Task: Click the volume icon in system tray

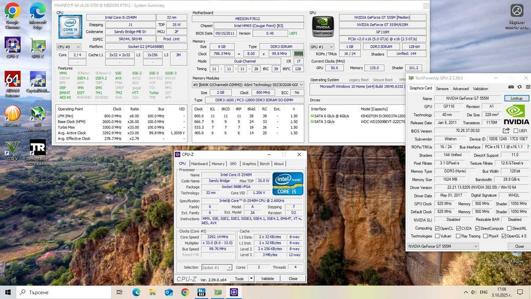Action: point(474,292)
